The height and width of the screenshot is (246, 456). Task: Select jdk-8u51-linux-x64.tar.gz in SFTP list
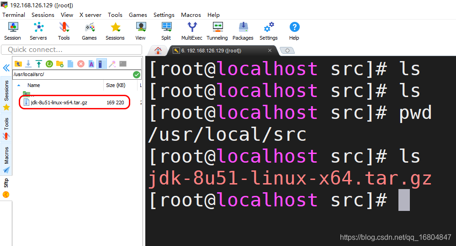coord(59,102)
